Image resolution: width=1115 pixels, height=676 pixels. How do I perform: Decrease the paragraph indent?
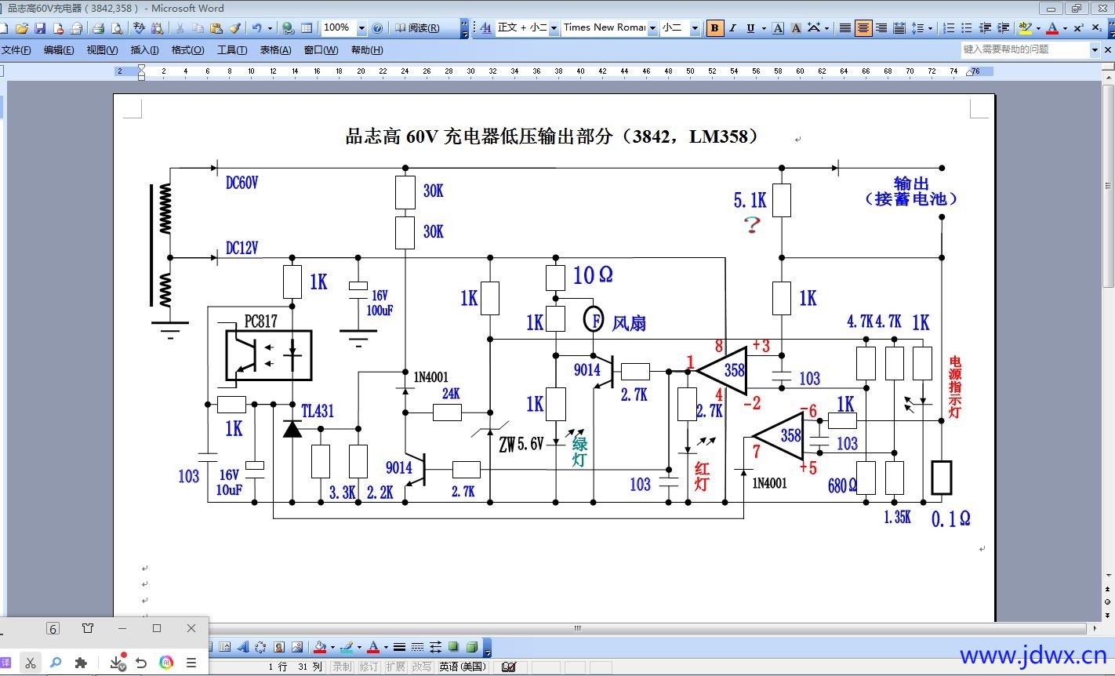[x=986, y=28]
